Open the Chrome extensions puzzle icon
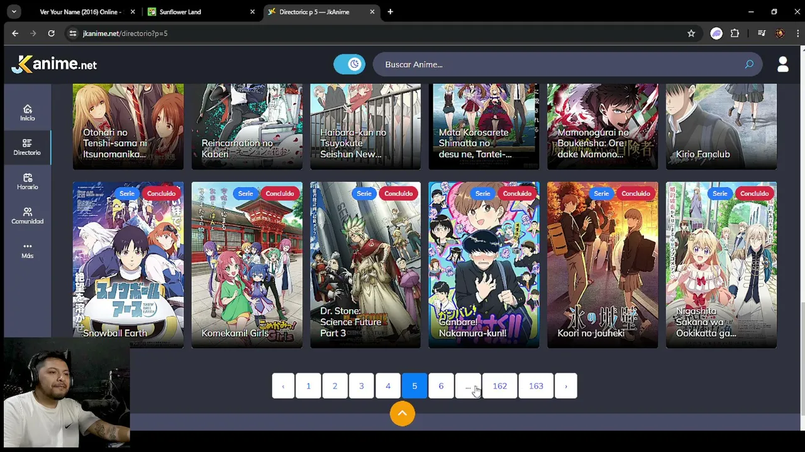Image resolution: width=805 pixels, height=452 pixels. pyautogui.click(x=735, y=33)
